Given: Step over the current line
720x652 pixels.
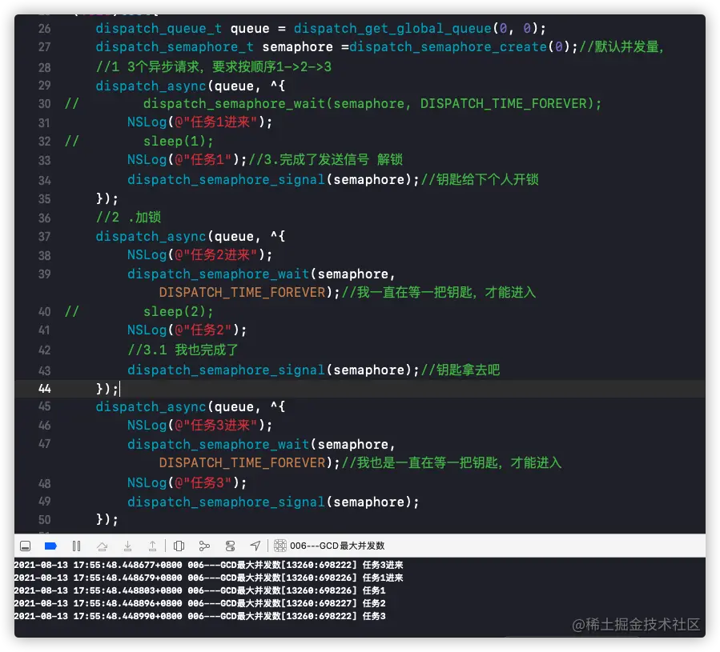Looking at the screenshot, I should coord(102,546).
